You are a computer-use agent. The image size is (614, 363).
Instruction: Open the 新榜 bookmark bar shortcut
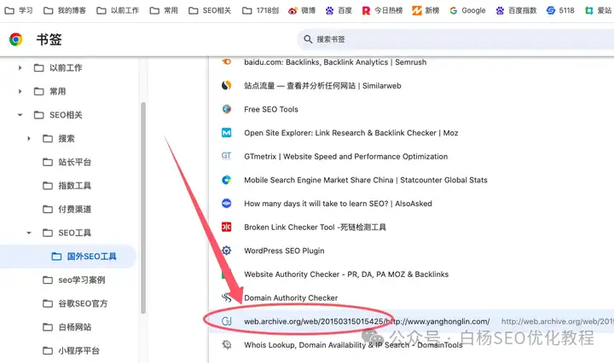point(426,10)
